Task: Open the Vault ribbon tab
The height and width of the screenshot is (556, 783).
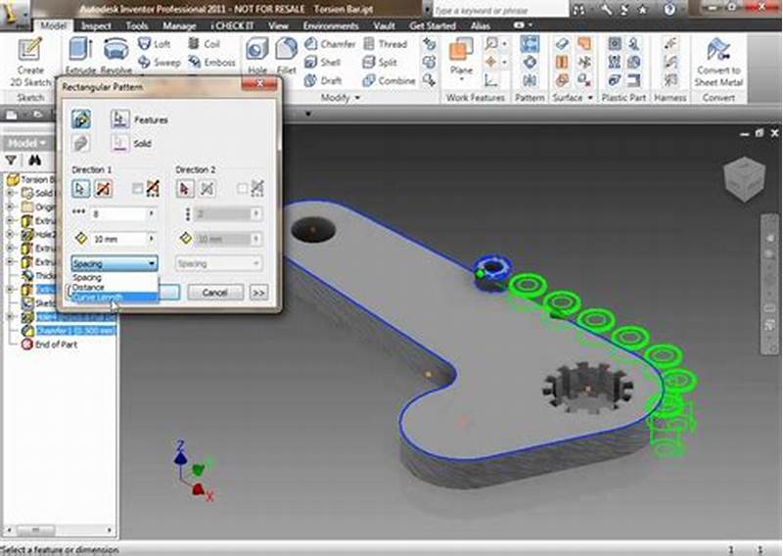Action: (384, 26)
